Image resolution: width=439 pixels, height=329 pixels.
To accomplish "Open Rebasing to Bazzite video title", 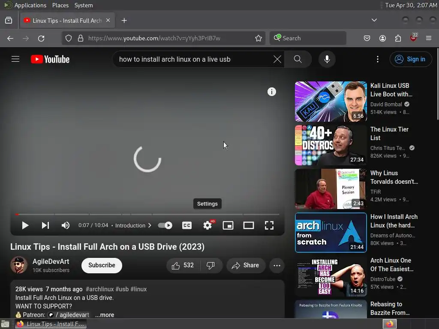I will pyautogui.click(x=390, y=308).
